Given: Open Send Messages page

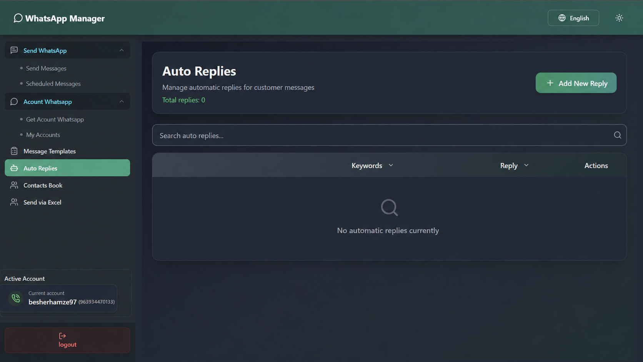Looking at the screenshot, I should (46, 68).
